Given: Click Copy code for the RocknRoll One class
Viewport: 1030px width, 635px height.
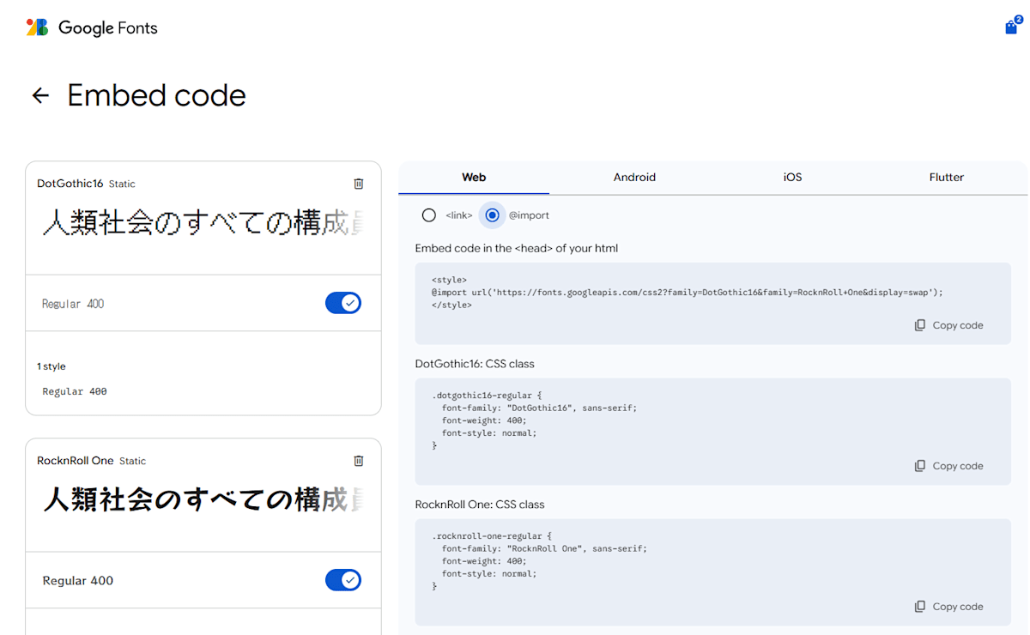Looking at the screenshot, I should [956, 607].
